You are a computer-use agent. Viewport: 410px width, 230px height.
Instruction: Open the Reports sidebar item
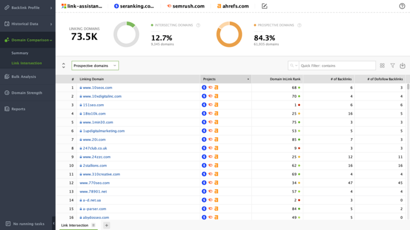click(18, 109)
